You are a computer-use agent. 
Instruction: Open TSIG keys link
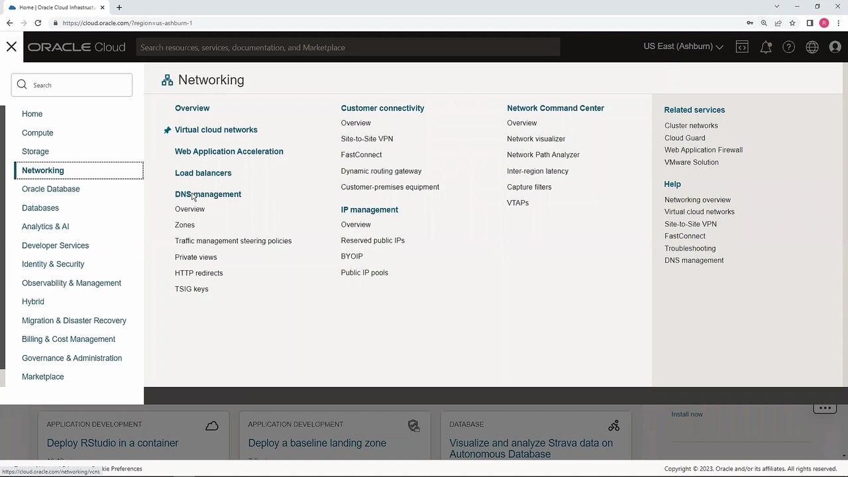pyautogui.click(x=191, y=289)
